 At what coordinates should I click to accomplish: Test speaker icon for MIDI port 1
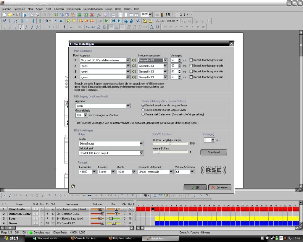point(134,60)
